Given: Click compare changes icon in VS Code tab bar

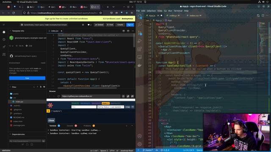Looking at the screenshot, I should pos(258,16).
